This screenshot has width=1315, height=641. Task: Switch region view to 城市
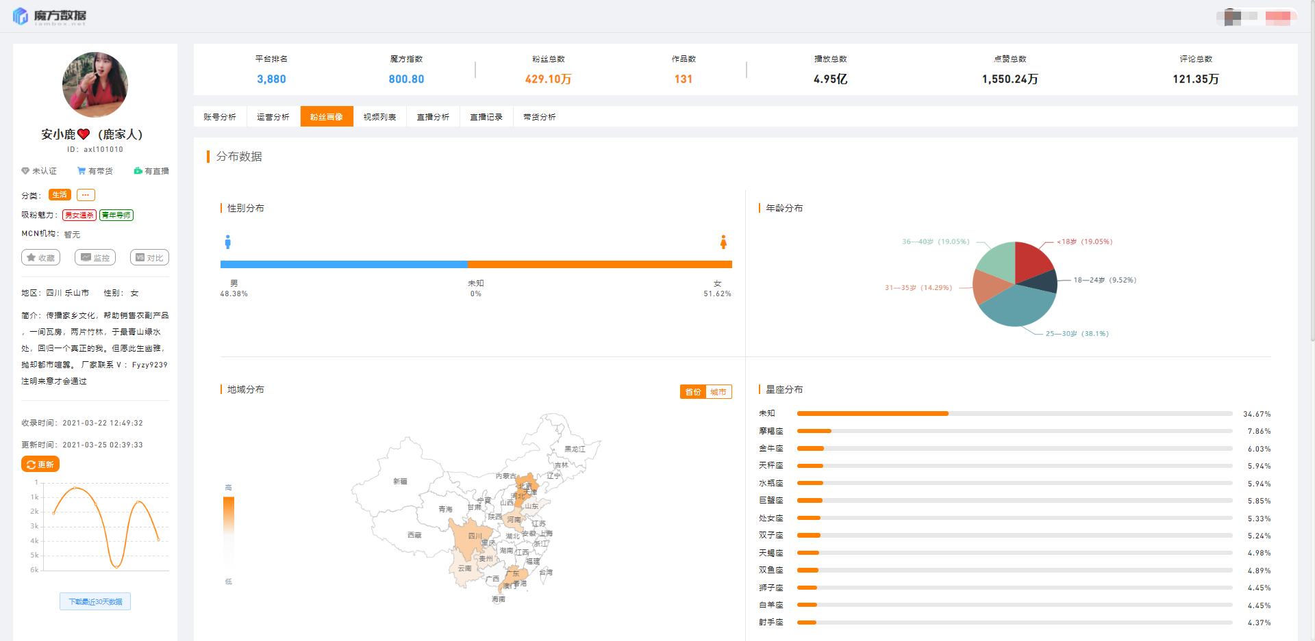click(x=718, y=392)
